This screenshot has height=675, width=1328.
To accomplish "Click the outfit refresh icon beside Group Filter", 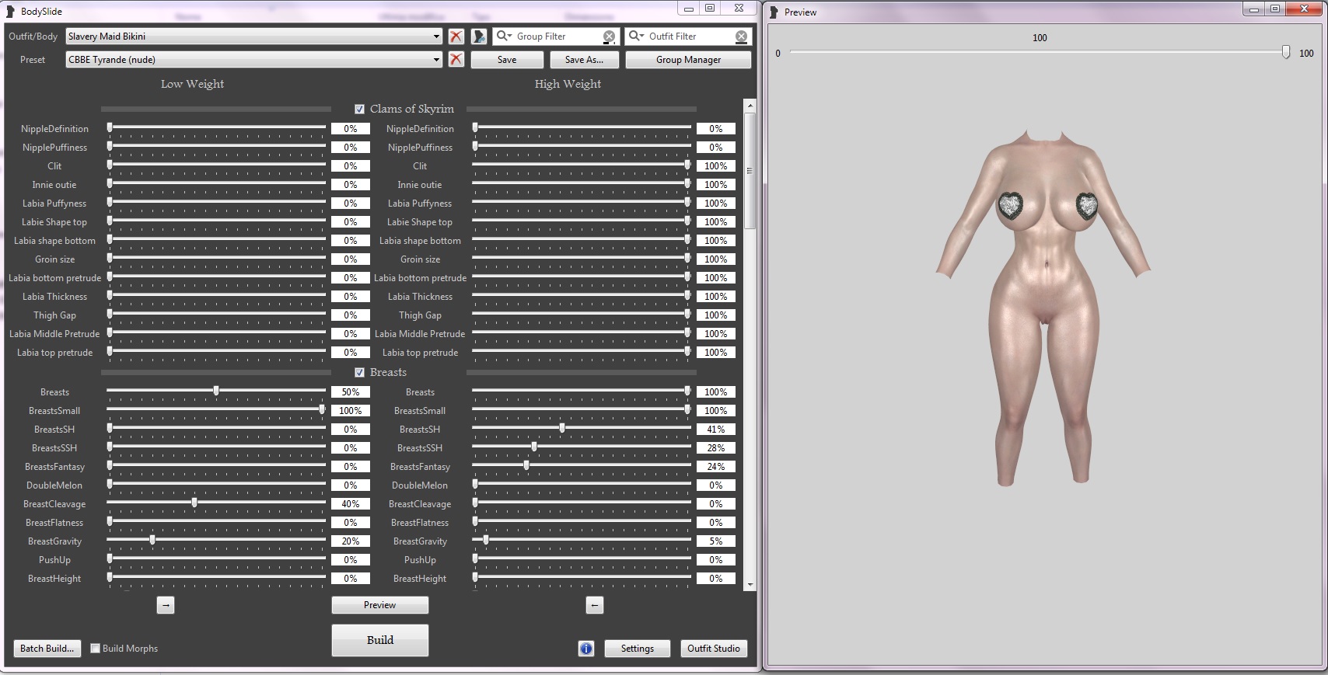I will [x=479, y=37].
